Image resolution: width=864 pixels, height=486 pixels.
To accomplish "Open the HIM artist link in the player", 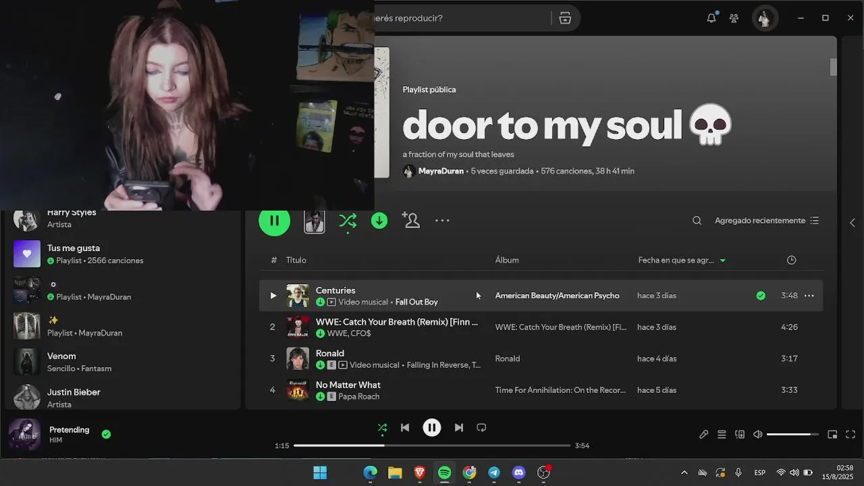I will [x=55, y=440].
